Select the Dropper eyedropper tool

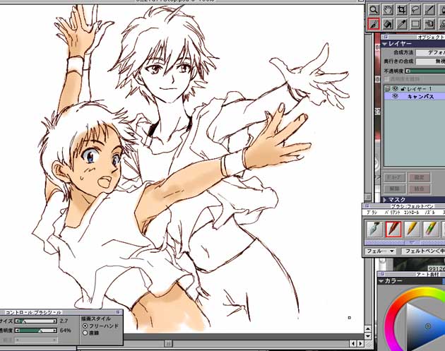point(402,24)
